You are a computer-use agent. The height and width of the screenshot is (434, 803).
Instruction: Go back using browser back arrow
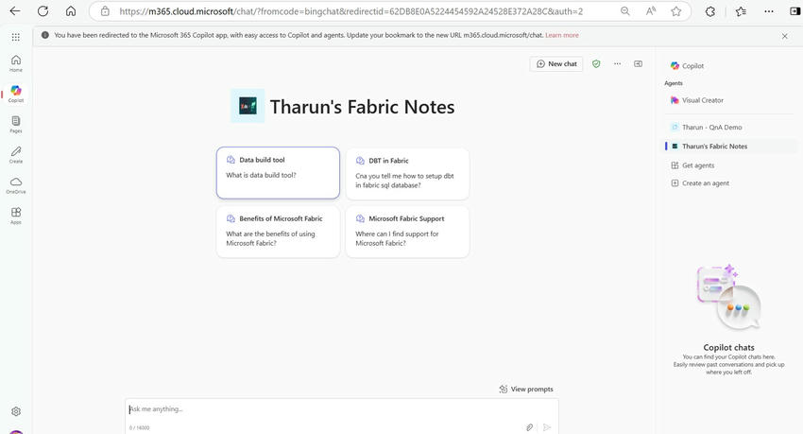tap(15, 10)
